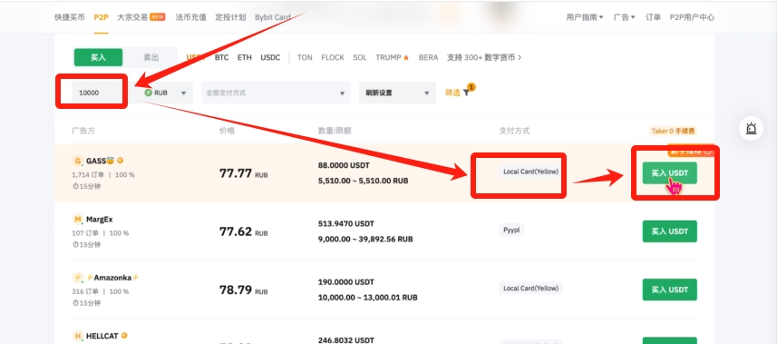Buy USDT from MargEx
The height and width of the screenshot is (344, 777).
coord(669,231)
